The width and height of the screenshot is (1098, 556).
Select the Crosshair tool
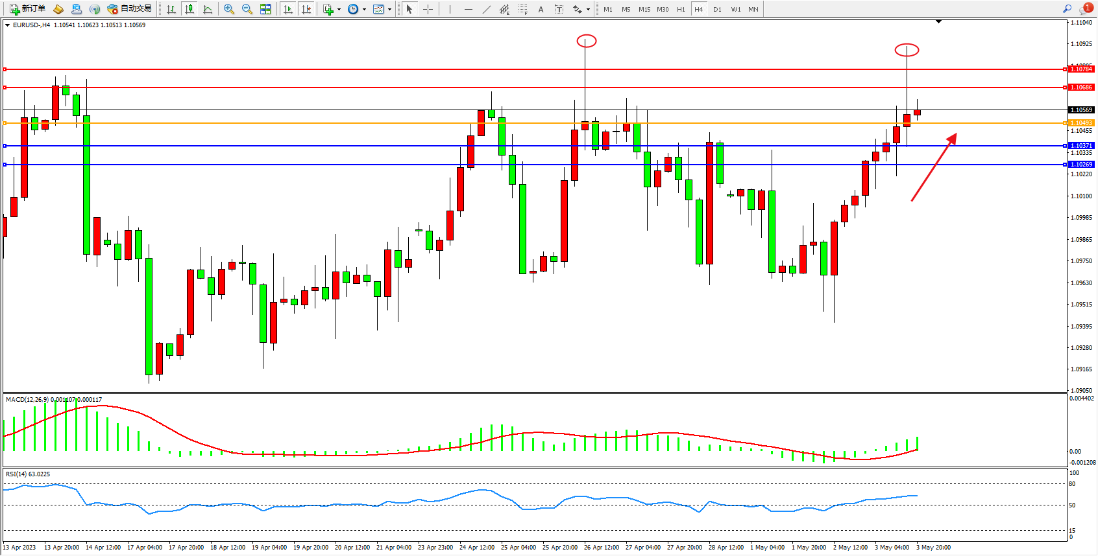(428, 9)
